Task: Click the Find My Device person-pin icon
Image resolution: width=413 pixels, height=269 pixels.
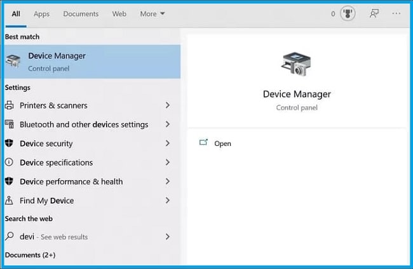Action: pyautogui.click(x=10, y=200)
